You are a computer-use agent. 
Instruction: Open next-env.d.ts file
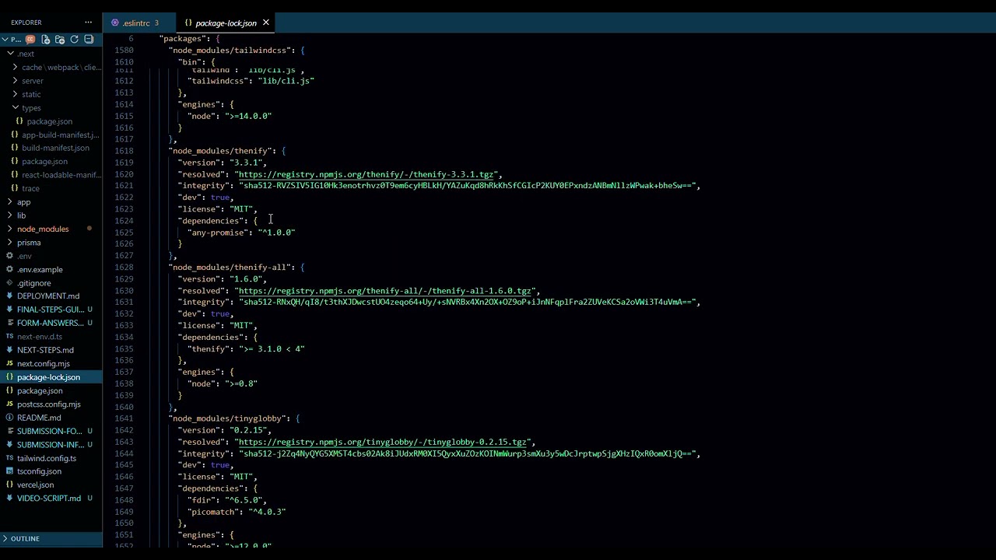(39, 337)
